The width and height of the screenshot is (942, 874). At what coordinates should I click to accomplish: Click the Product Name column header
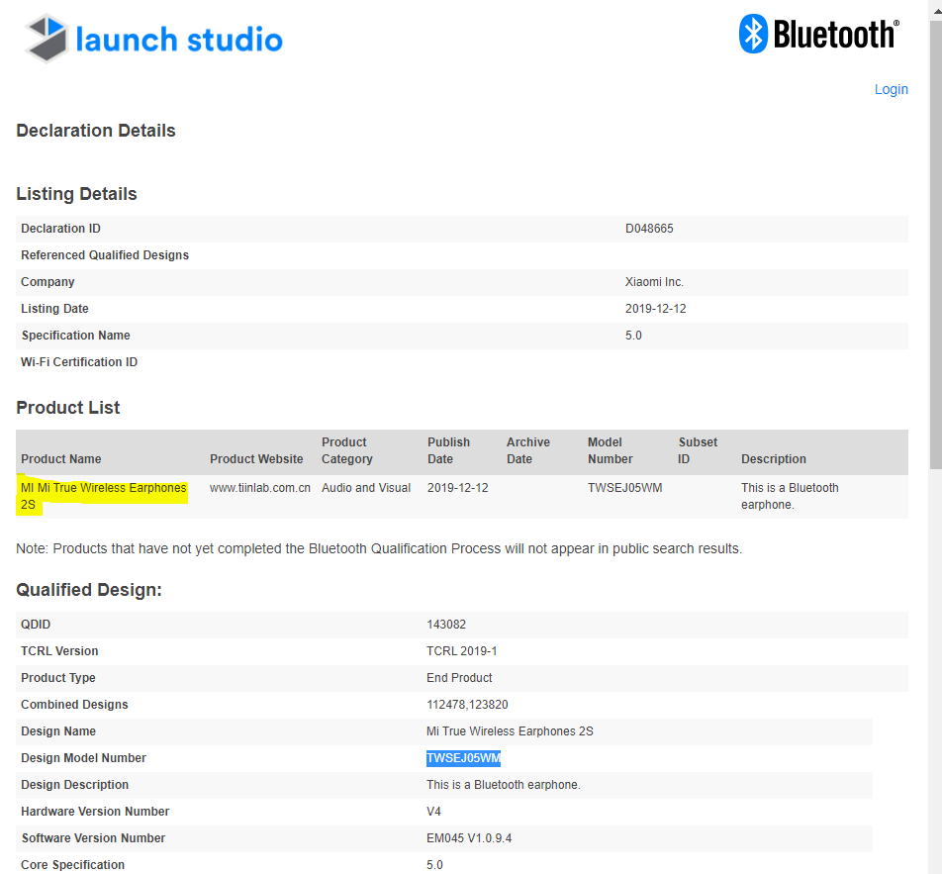[x=61, y=459]
